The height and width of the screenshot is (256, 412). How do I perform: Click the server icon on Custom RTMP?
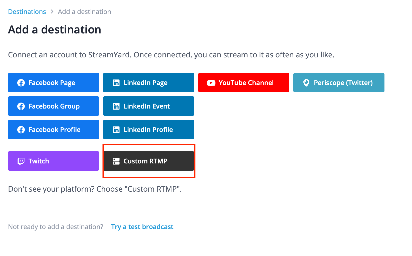pos(116,161)
